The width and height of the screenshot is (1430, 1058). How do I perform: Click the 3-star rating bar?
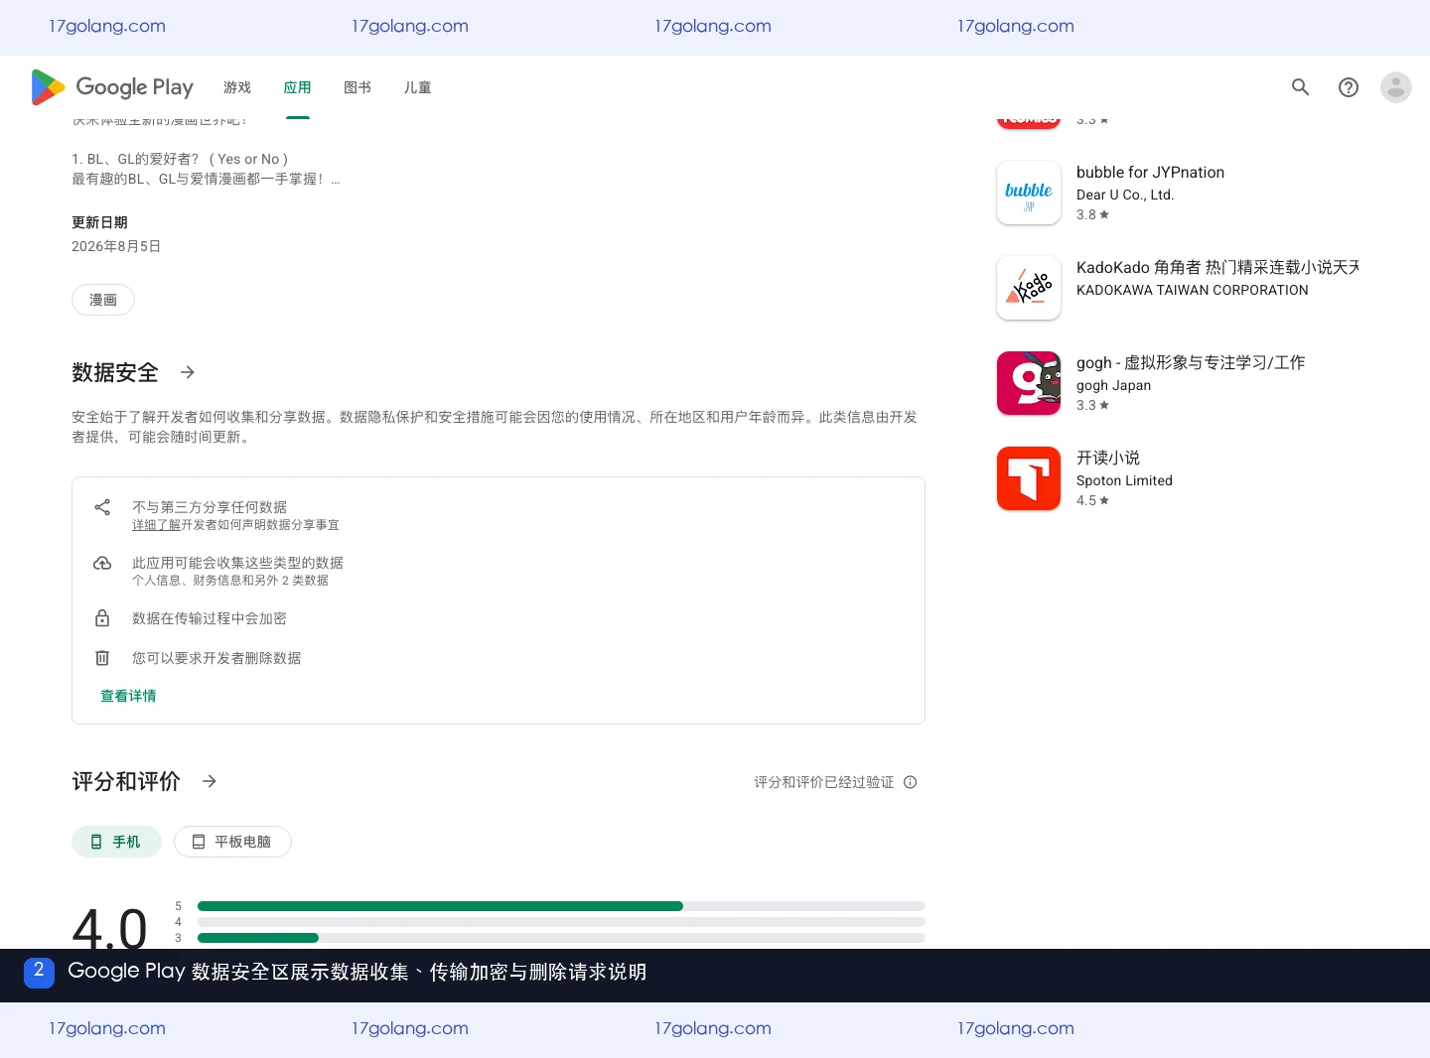click(561, 938)
